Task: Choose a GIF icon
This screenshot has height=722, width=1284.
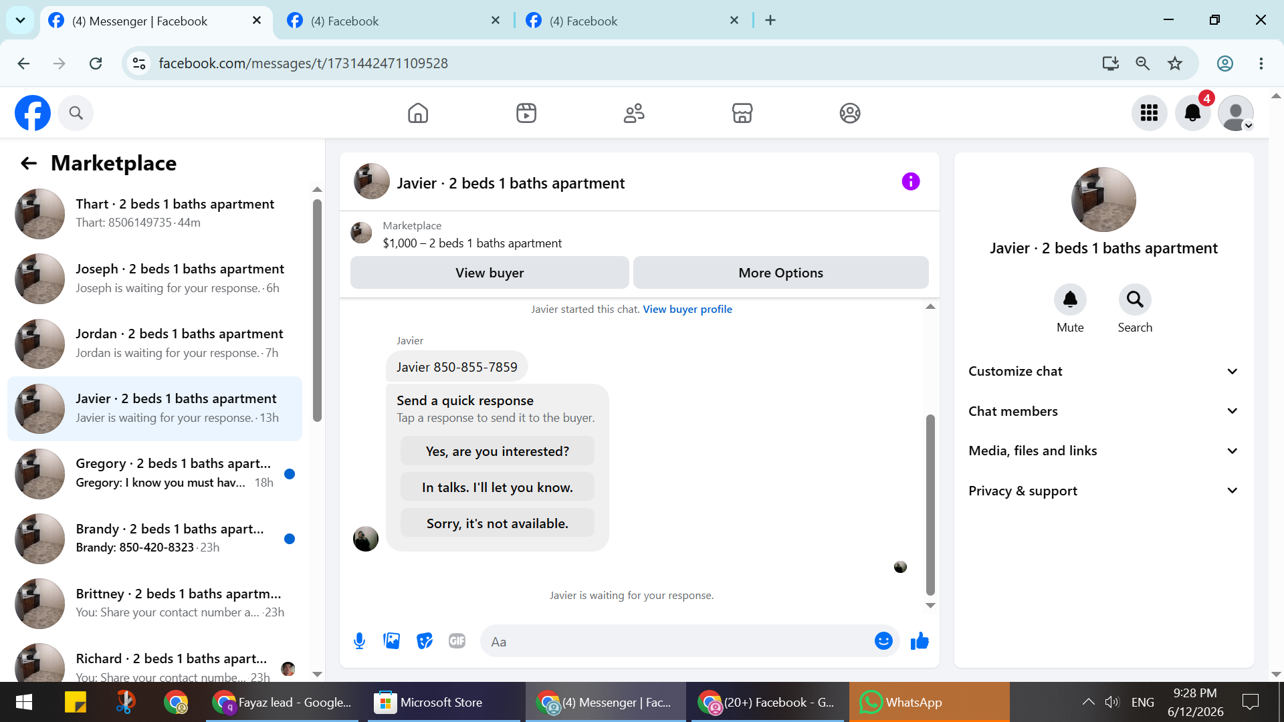Action: [457, 641]
